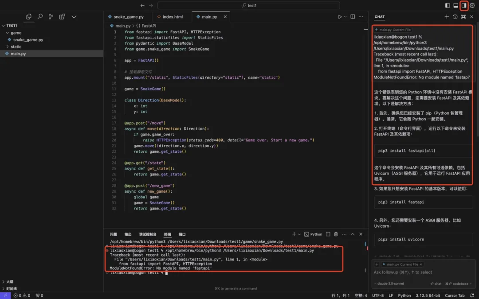The image size is (479, 299).
Task: Go back with the navigation arrow
Action: [142, 5]
